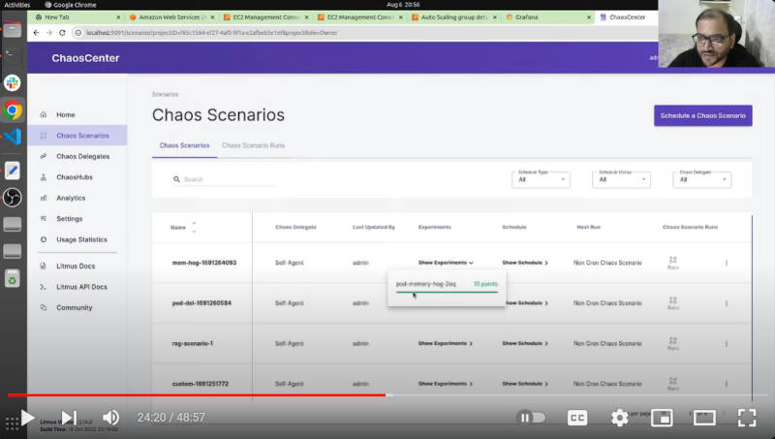
Task: Open video player settings gear
Action: coord(619,418)
